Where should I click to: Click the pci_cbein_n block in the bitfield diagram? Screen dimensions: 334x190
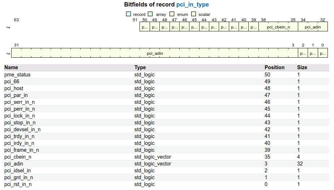[x=278, y=27]
